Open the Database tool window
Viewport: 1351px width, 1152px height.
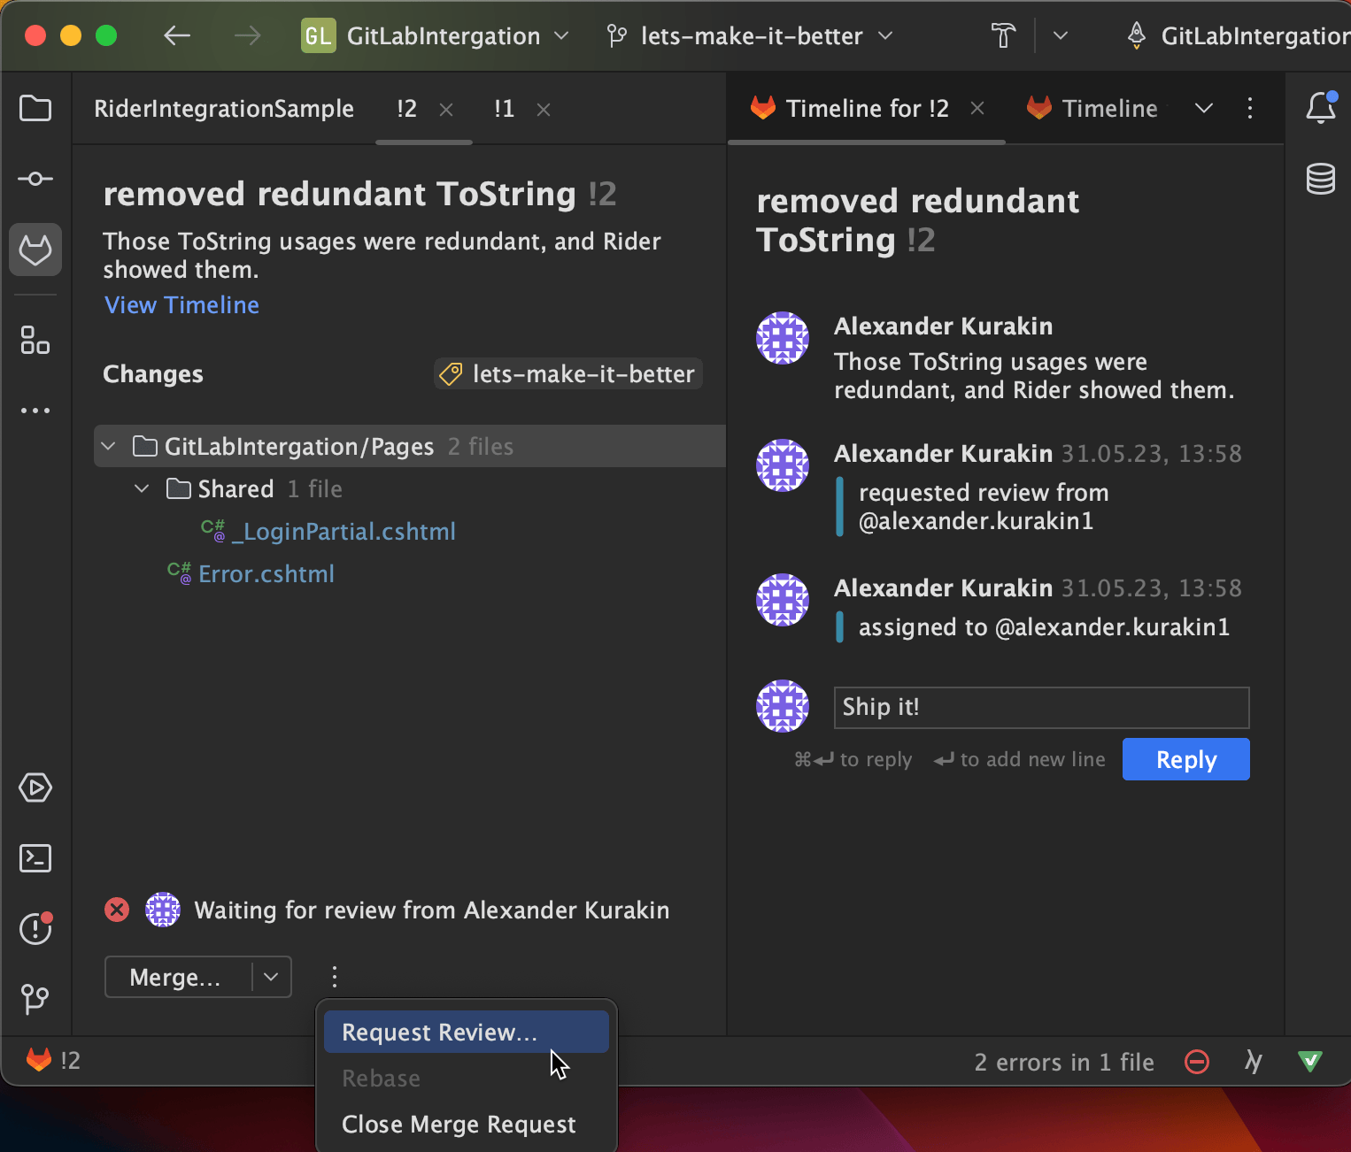(1320, 180)
